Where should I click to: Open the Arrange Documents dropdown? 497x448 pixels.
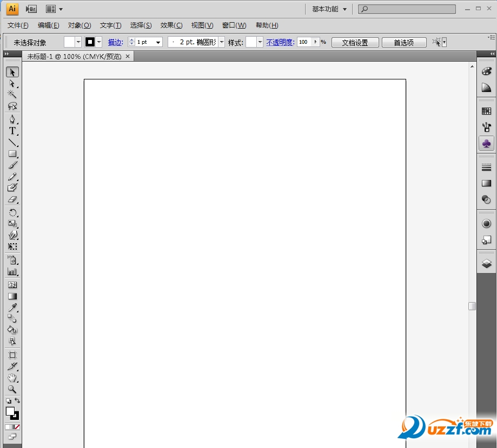54,9
